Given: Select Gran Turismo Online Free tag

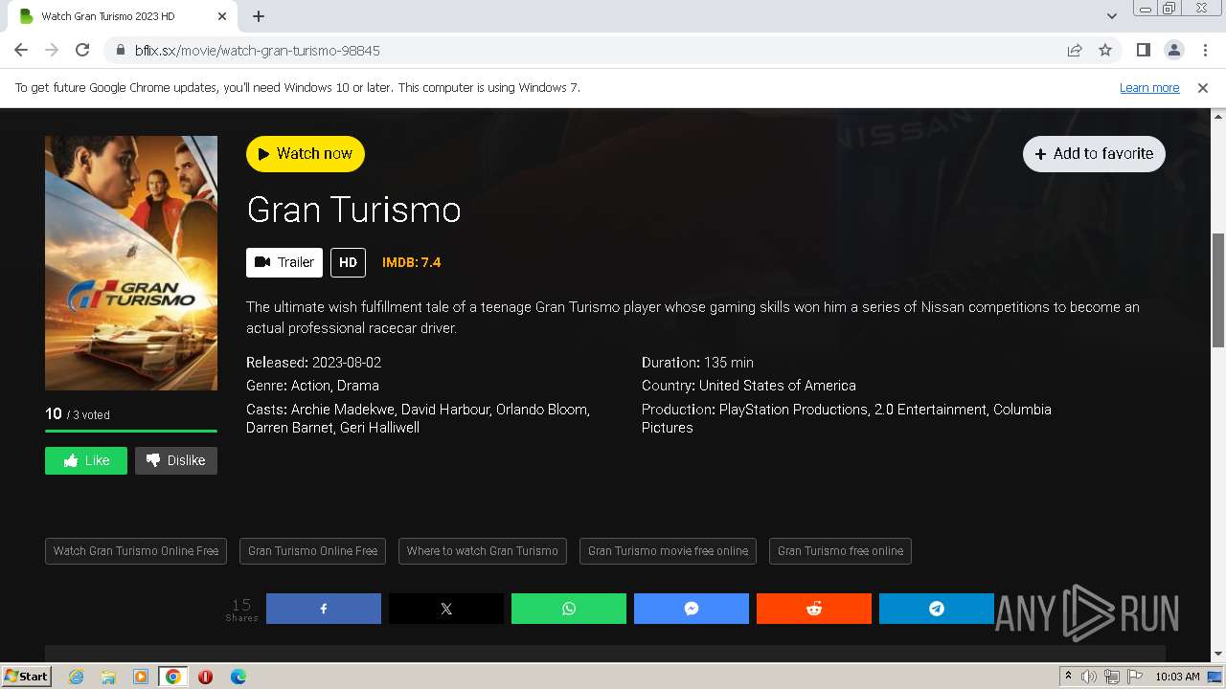Looking at the screenshot, I should (312, 551).
